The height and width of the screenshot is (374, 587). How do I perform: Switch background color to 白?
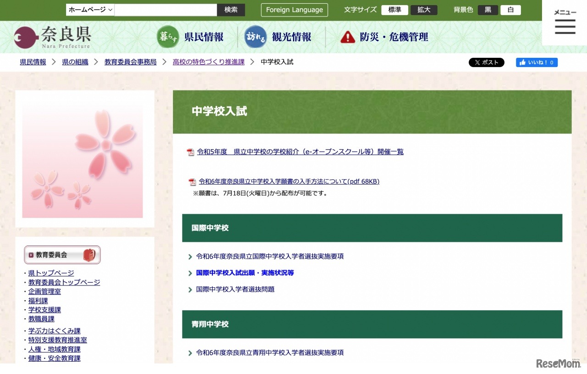click(x=510, y=9)
